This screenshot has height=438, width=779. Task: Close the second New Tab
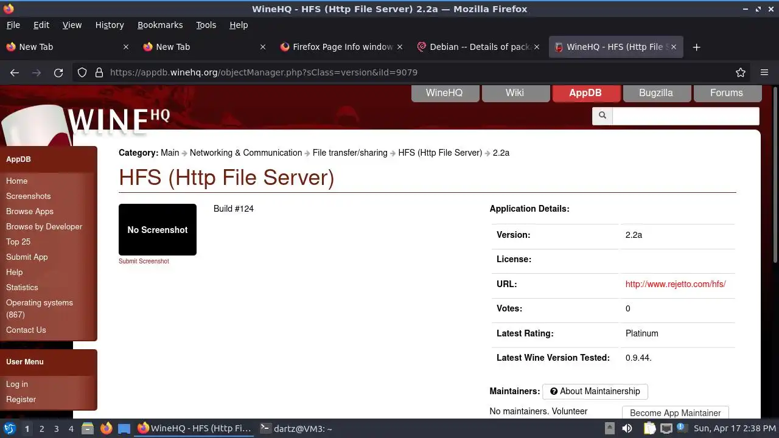pyautogui.click(x=263, y=47)
